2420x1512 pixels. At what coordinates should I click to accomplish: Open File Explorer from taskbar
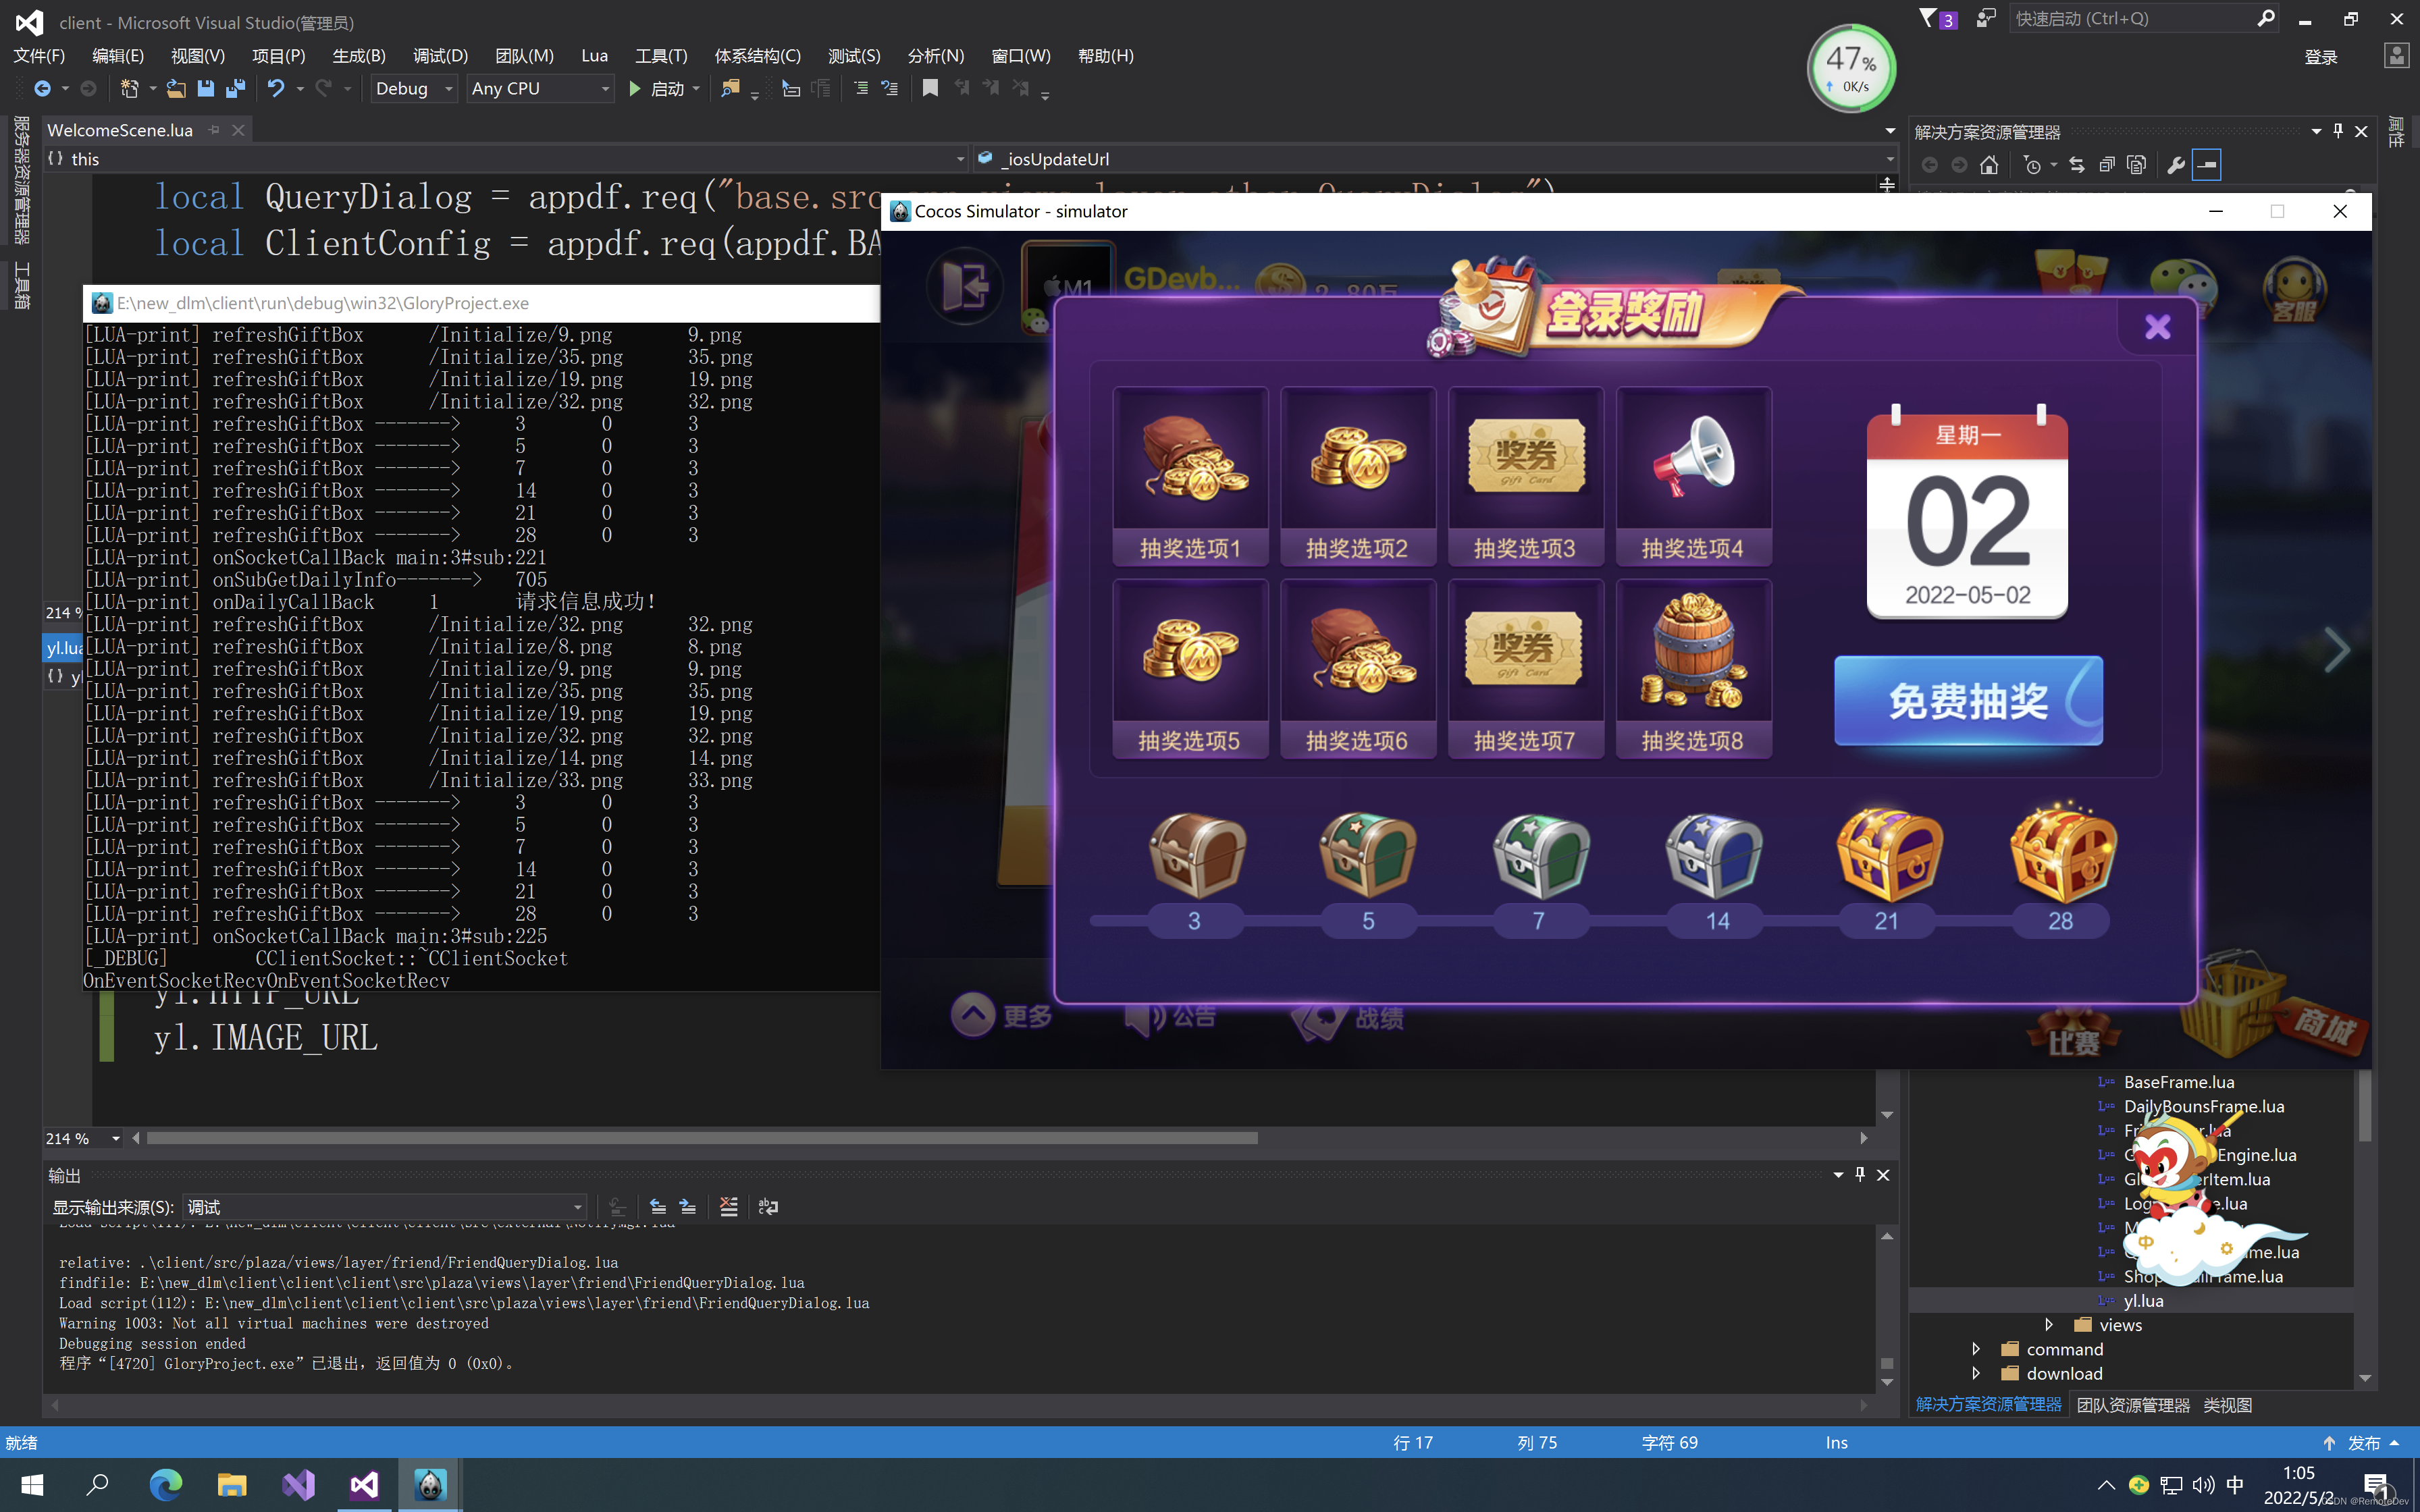pyautogui.click(x=232, y=1485)
